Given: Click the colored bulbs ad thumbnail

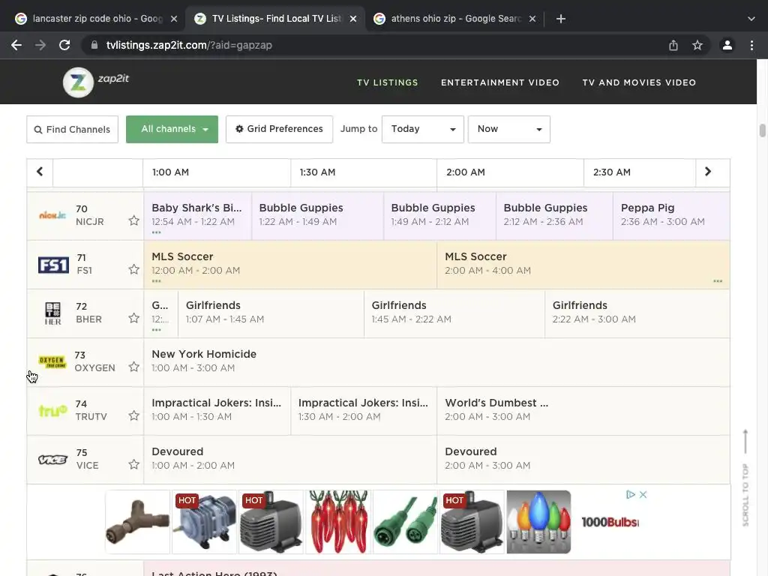Looking at the screenshot, I should pyautogui.click(x=538, y=522).
